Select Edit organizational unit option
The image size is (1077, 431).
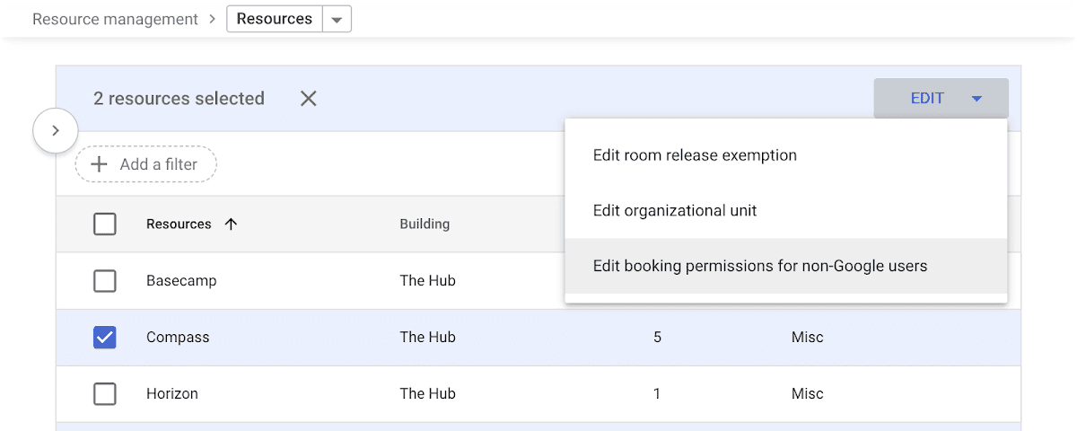[x=675, y=211]
